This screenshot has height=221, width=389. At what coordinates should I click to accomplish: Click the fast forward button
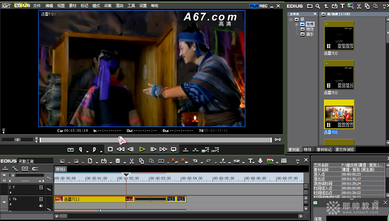click(163, 149)
